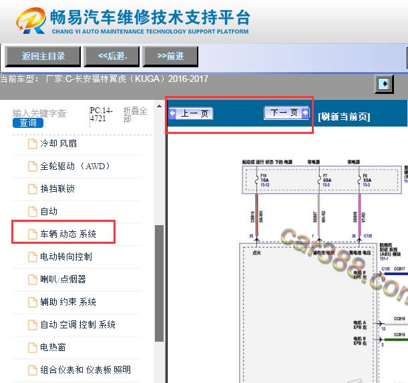Image resolution: width=408 pixels, height=383 pixels.
Task: Open 全轮驱动（AWD）item
Action: 77,167
